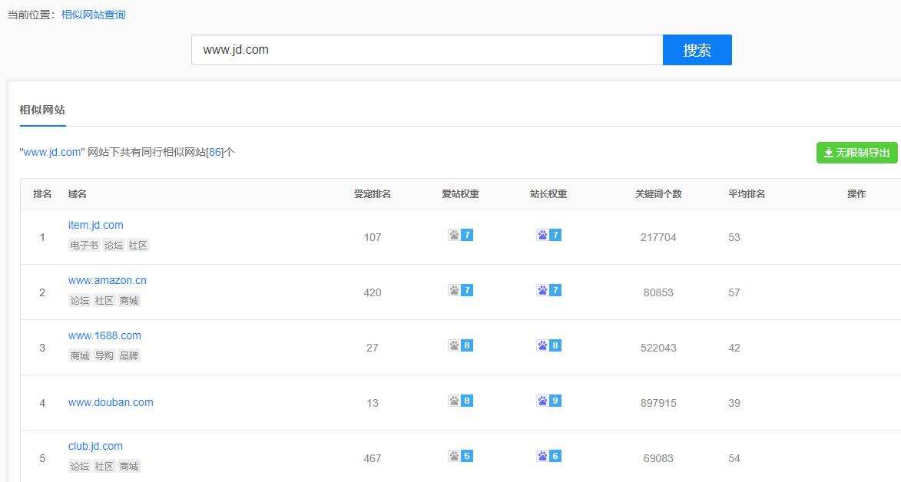Open the club.jd.com domain link
The height and width of the screenshot is (482, 901).
[95, 447]
